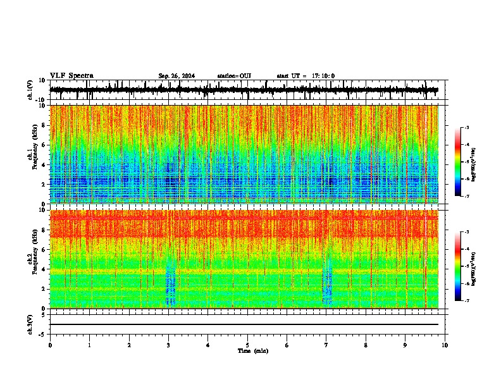Click the "ch.1(V)" axis label

[x=30, y=90]
